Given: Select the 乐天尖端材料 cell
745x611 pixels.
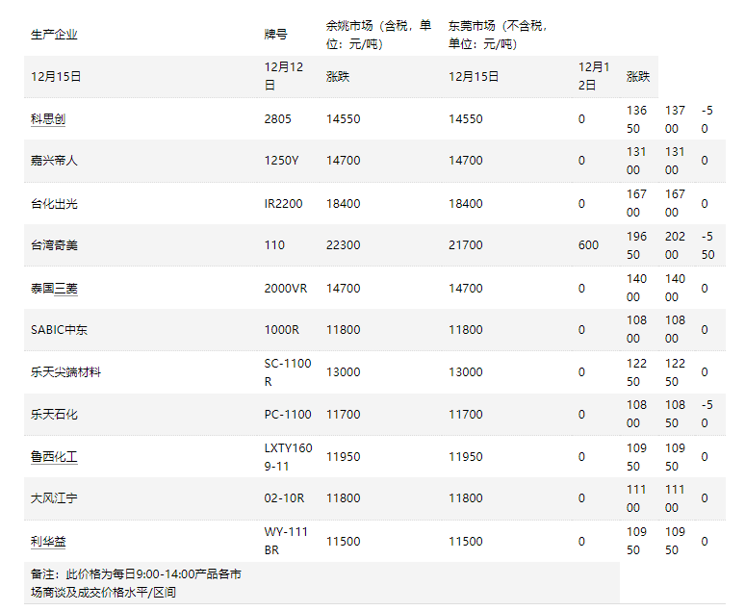Looking at the screenshot, I should [65, 372].
